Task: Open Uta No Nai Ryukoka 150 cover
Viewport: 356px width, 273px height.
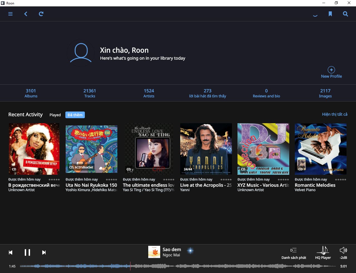Action: coord(92,149)
